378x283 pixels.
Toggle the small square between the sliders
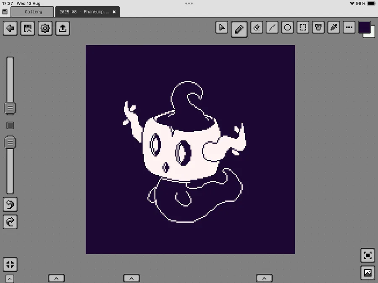coord(10,125)
